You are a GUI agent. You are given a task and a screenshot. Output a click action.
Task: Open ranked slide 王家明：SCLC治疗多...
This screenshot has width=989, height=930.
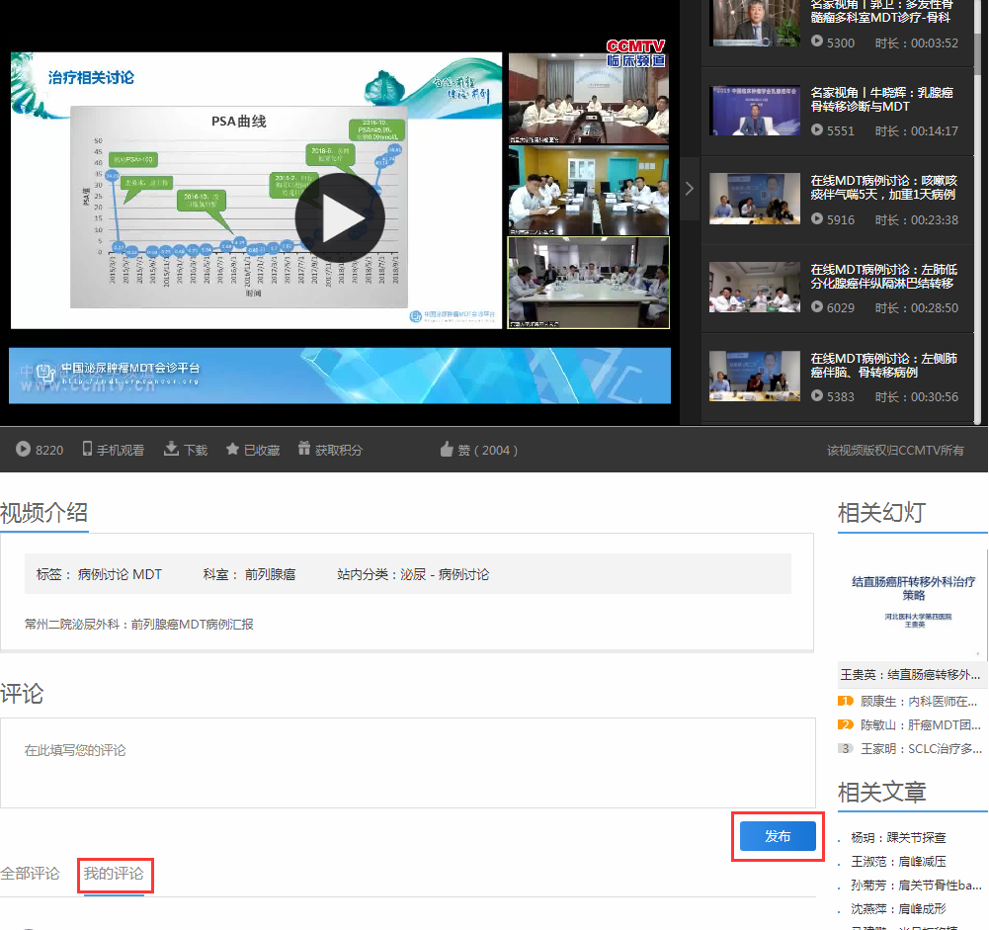point(922,749)
